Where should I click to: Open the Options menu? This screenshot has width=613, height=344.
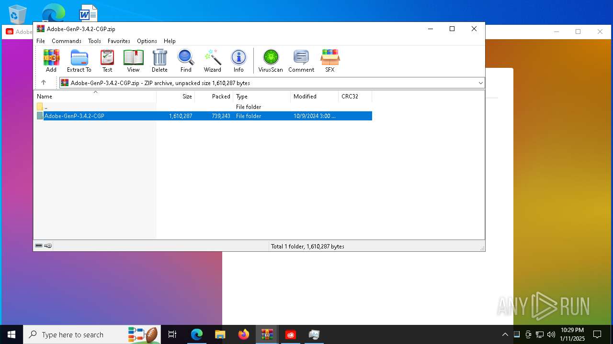click(x=147, y=41)
